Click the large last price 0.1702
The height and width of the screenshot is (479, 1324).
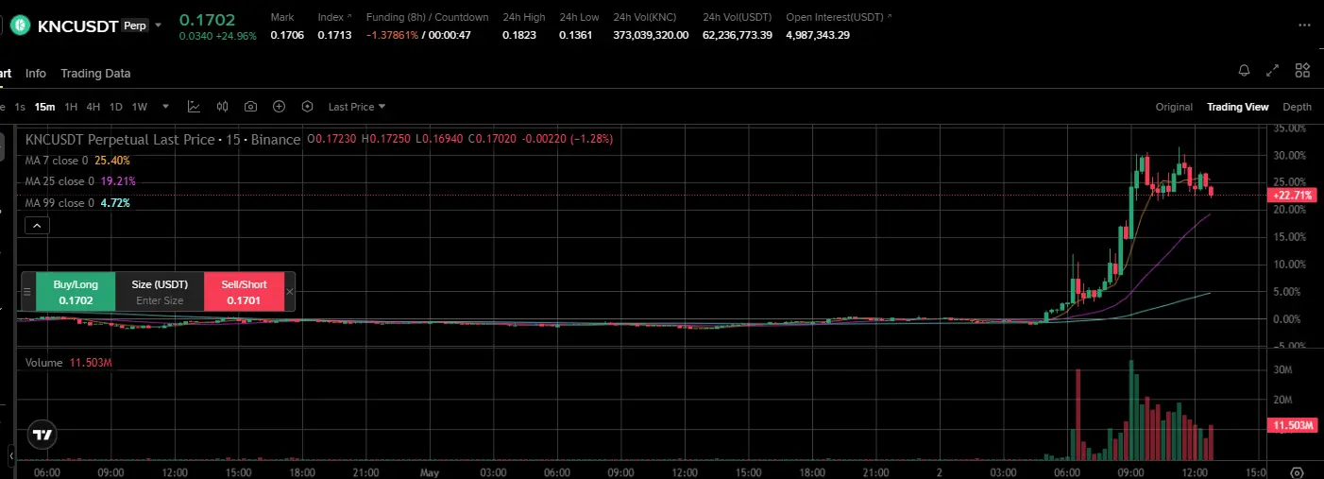coord(207,19)
